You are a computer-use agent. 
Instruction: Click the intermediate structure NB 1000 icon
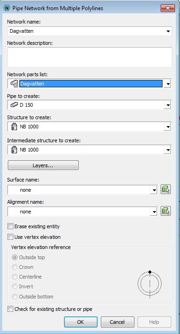14,150
